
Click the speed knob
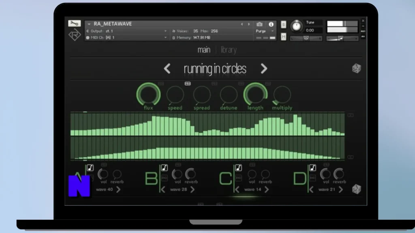coord(175,95)
